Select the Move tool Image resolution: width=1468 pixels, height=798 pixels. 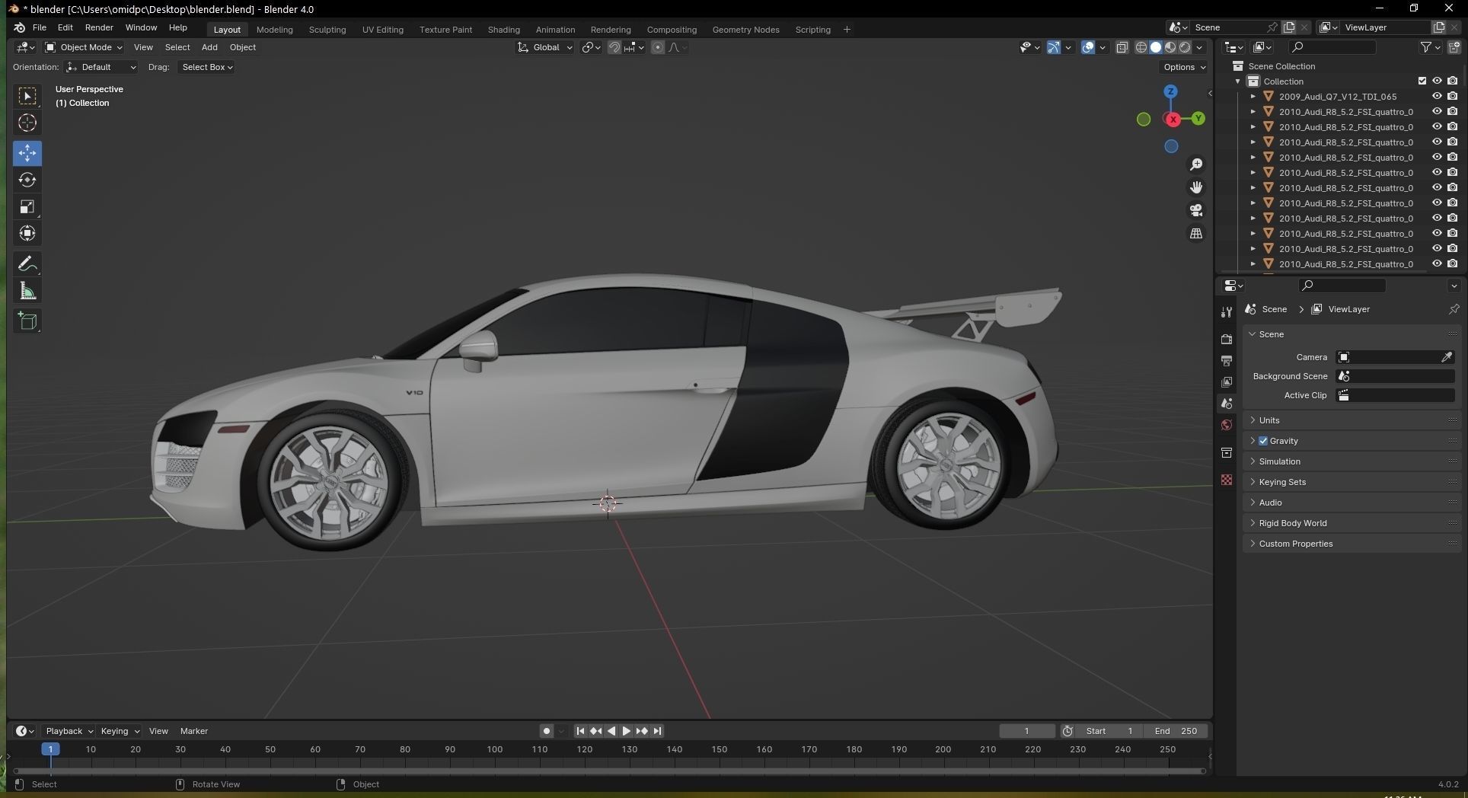pyautogui.click(x=27, y=153)
